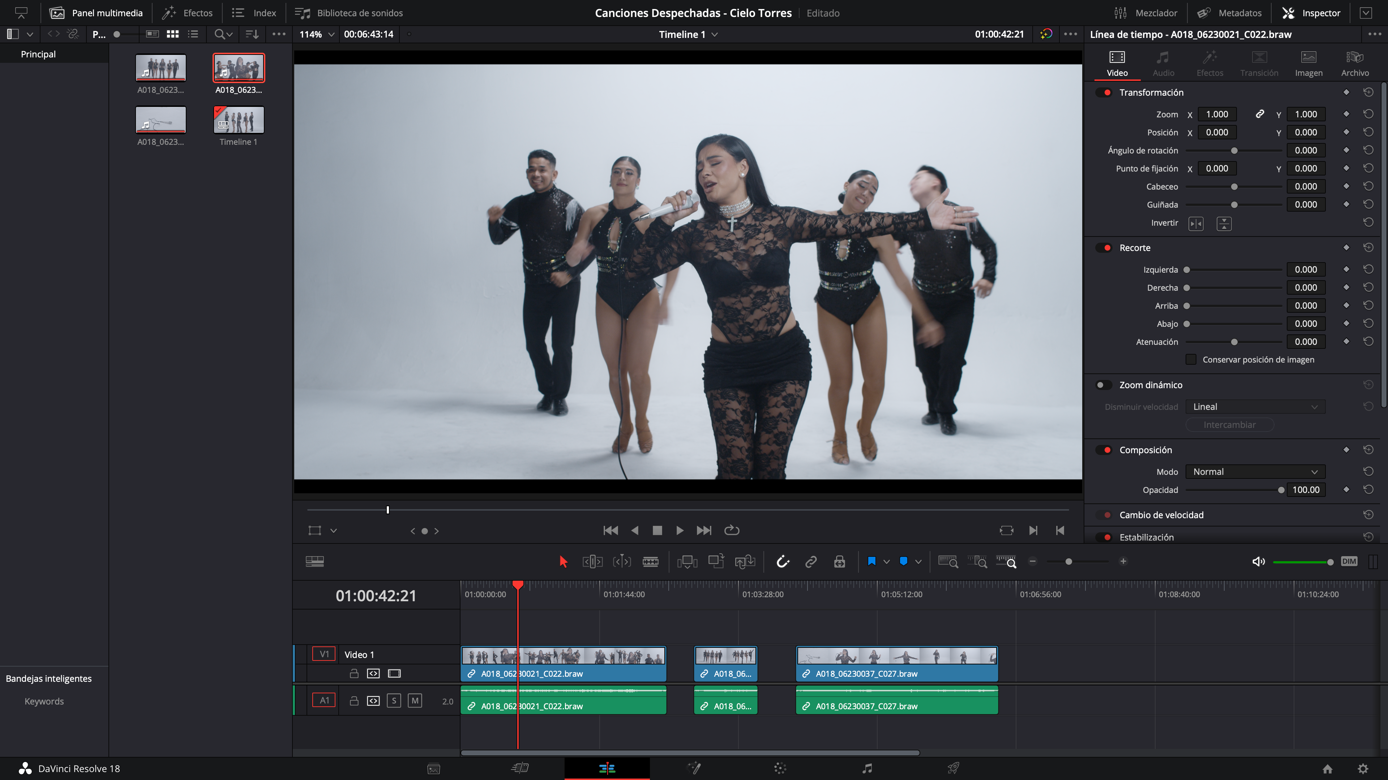
Task: Disable the Recorte section toggle
Action: click(x=1104, y=248)
